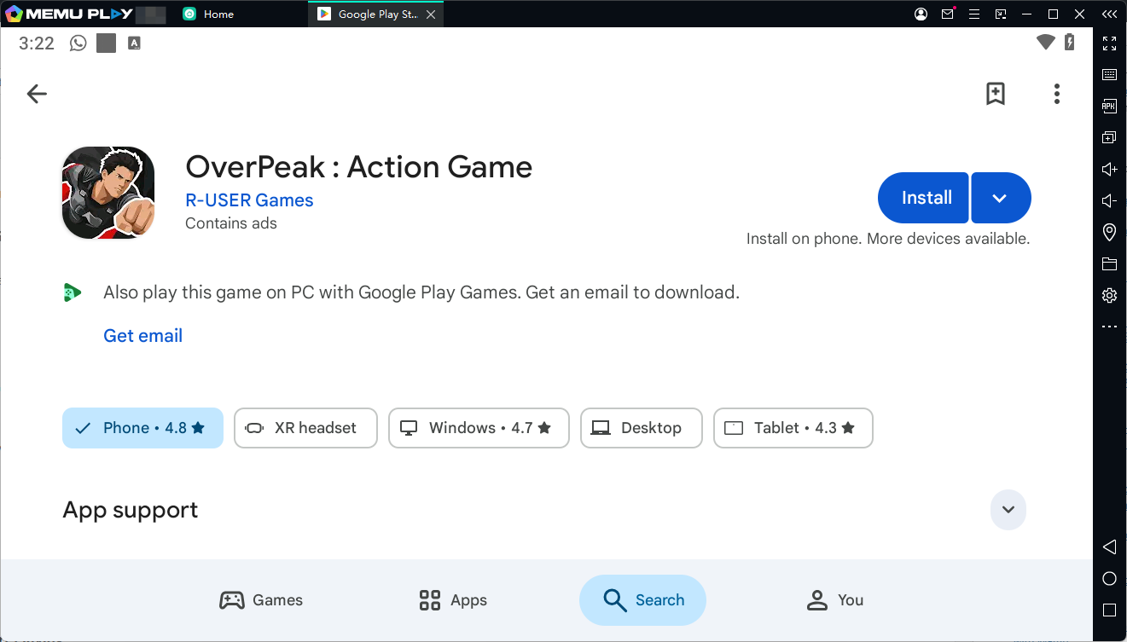Viewport: 1127px width, 642px height.
Task: Select the Tablet 4.3 rating chip
Action: pyautogui.click(x=793, y=428)
